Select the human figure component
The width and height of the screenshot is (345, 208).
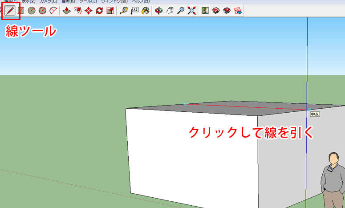point(333,180)
